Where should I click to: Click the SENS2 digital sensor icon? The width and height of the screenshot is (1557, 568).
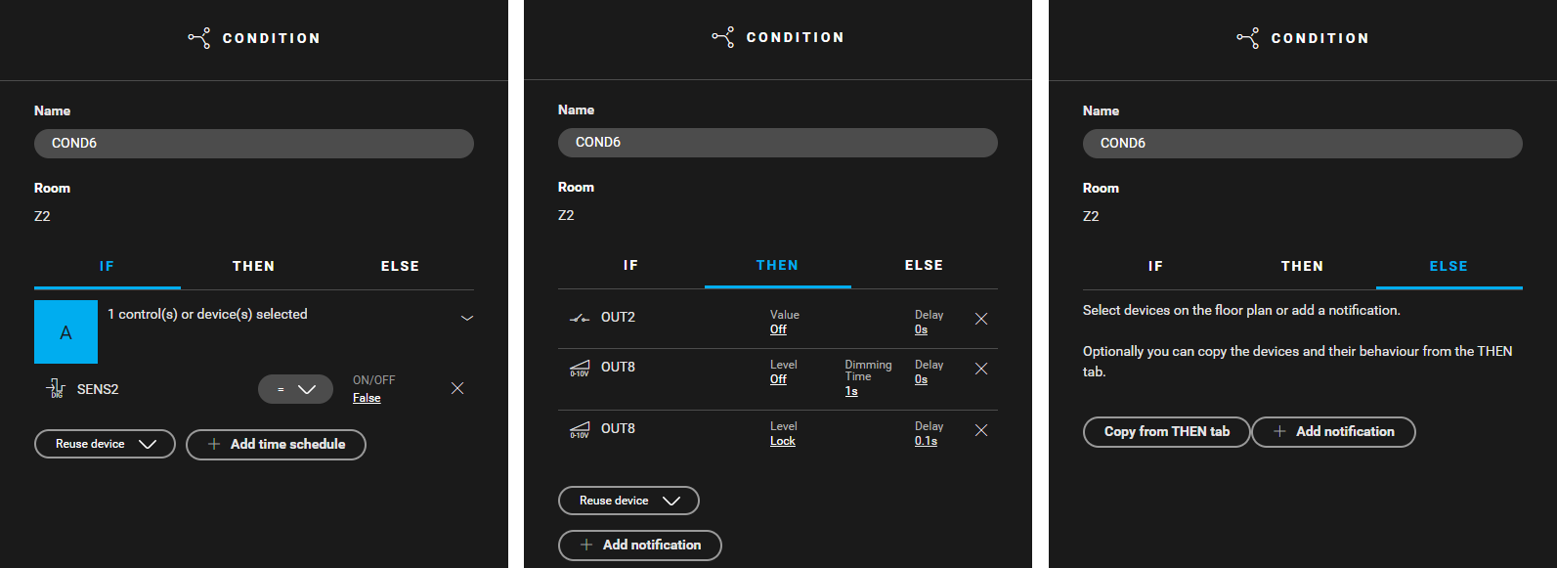56,388
